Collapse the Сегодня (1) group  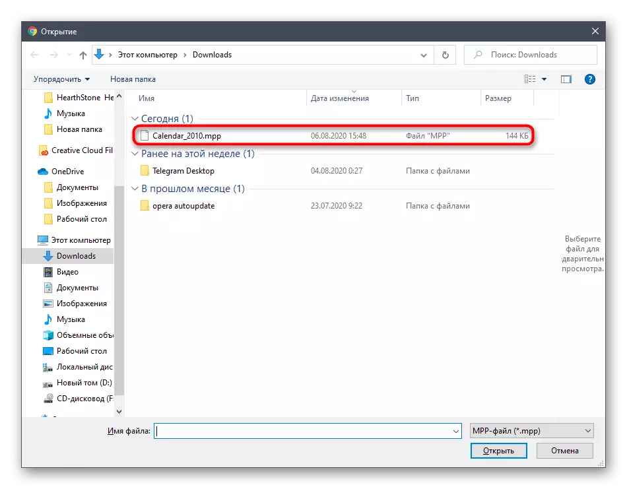135,119
